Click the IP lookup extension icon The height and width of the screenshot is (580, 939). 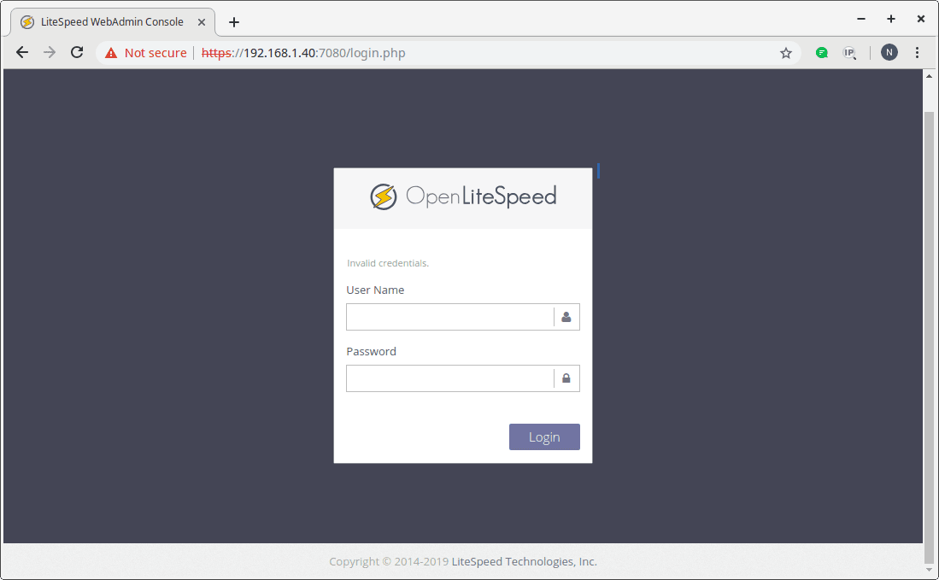coord(850,52)
